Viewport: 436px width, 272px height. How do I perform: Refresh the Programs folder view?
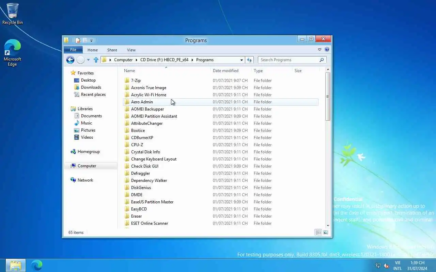tap(249, 60)
